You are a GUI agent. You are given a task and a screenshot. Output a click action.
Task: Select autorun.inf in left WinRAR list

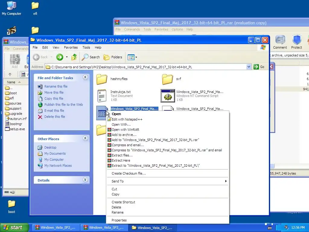16,119
